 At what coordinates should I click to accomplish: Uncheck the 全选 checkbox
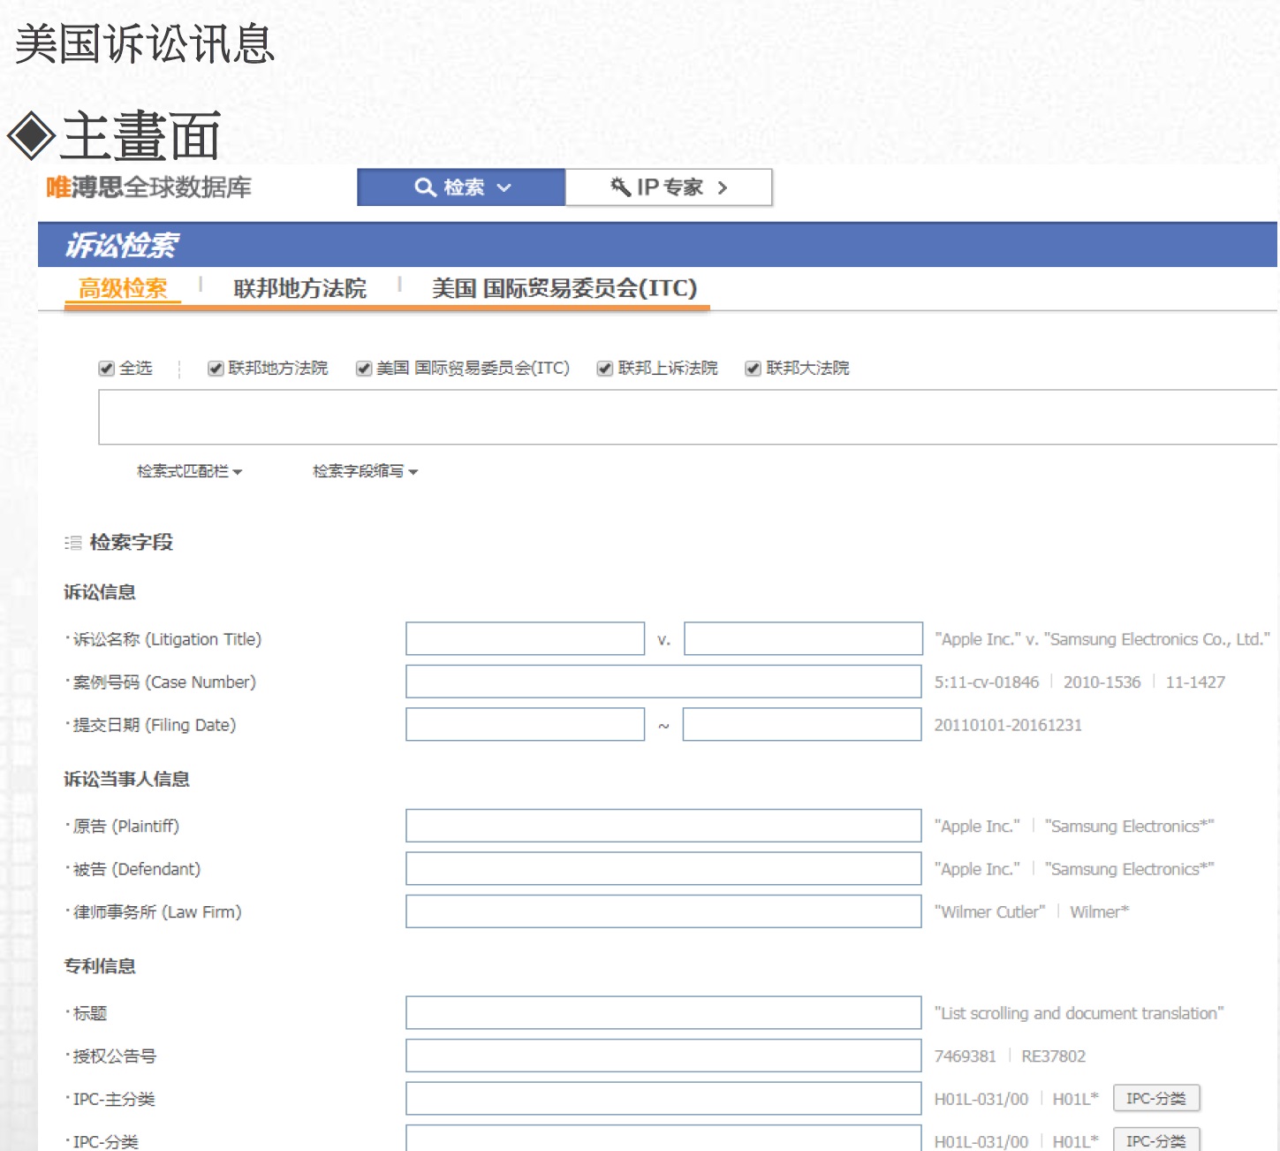[107, 369]
